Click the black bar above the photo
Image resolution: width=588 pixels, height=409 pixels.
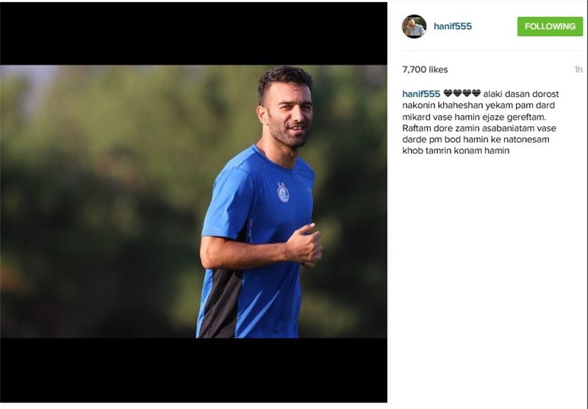193,34
